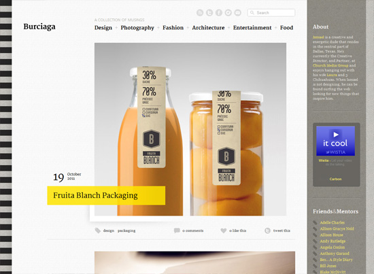Click the design tag link
The width and height of the screenshot is (374, 274).
point(109,230)
